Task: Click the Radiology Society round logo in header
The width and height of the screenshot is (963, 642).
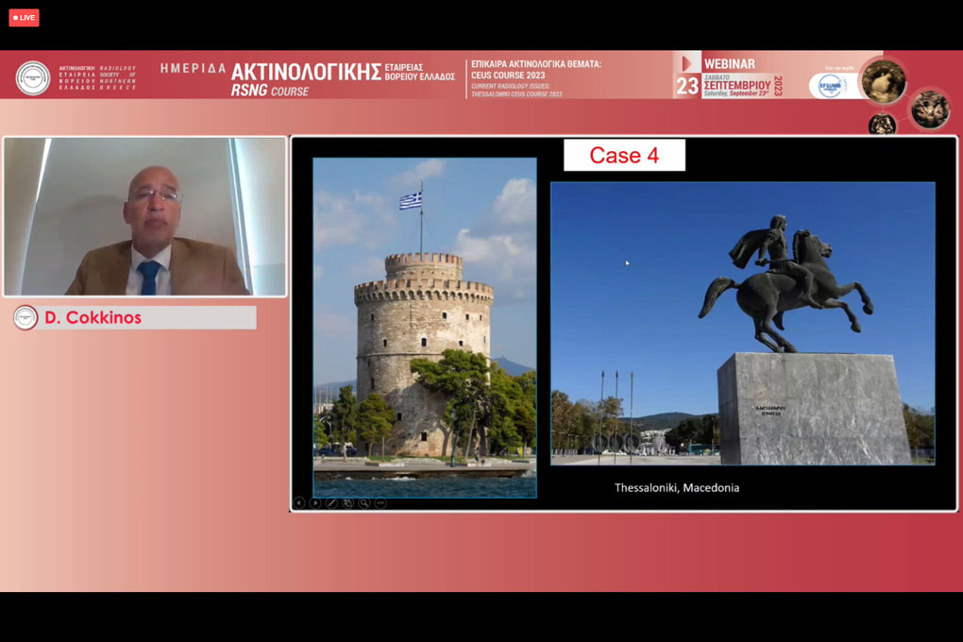Action: point(33,77)
